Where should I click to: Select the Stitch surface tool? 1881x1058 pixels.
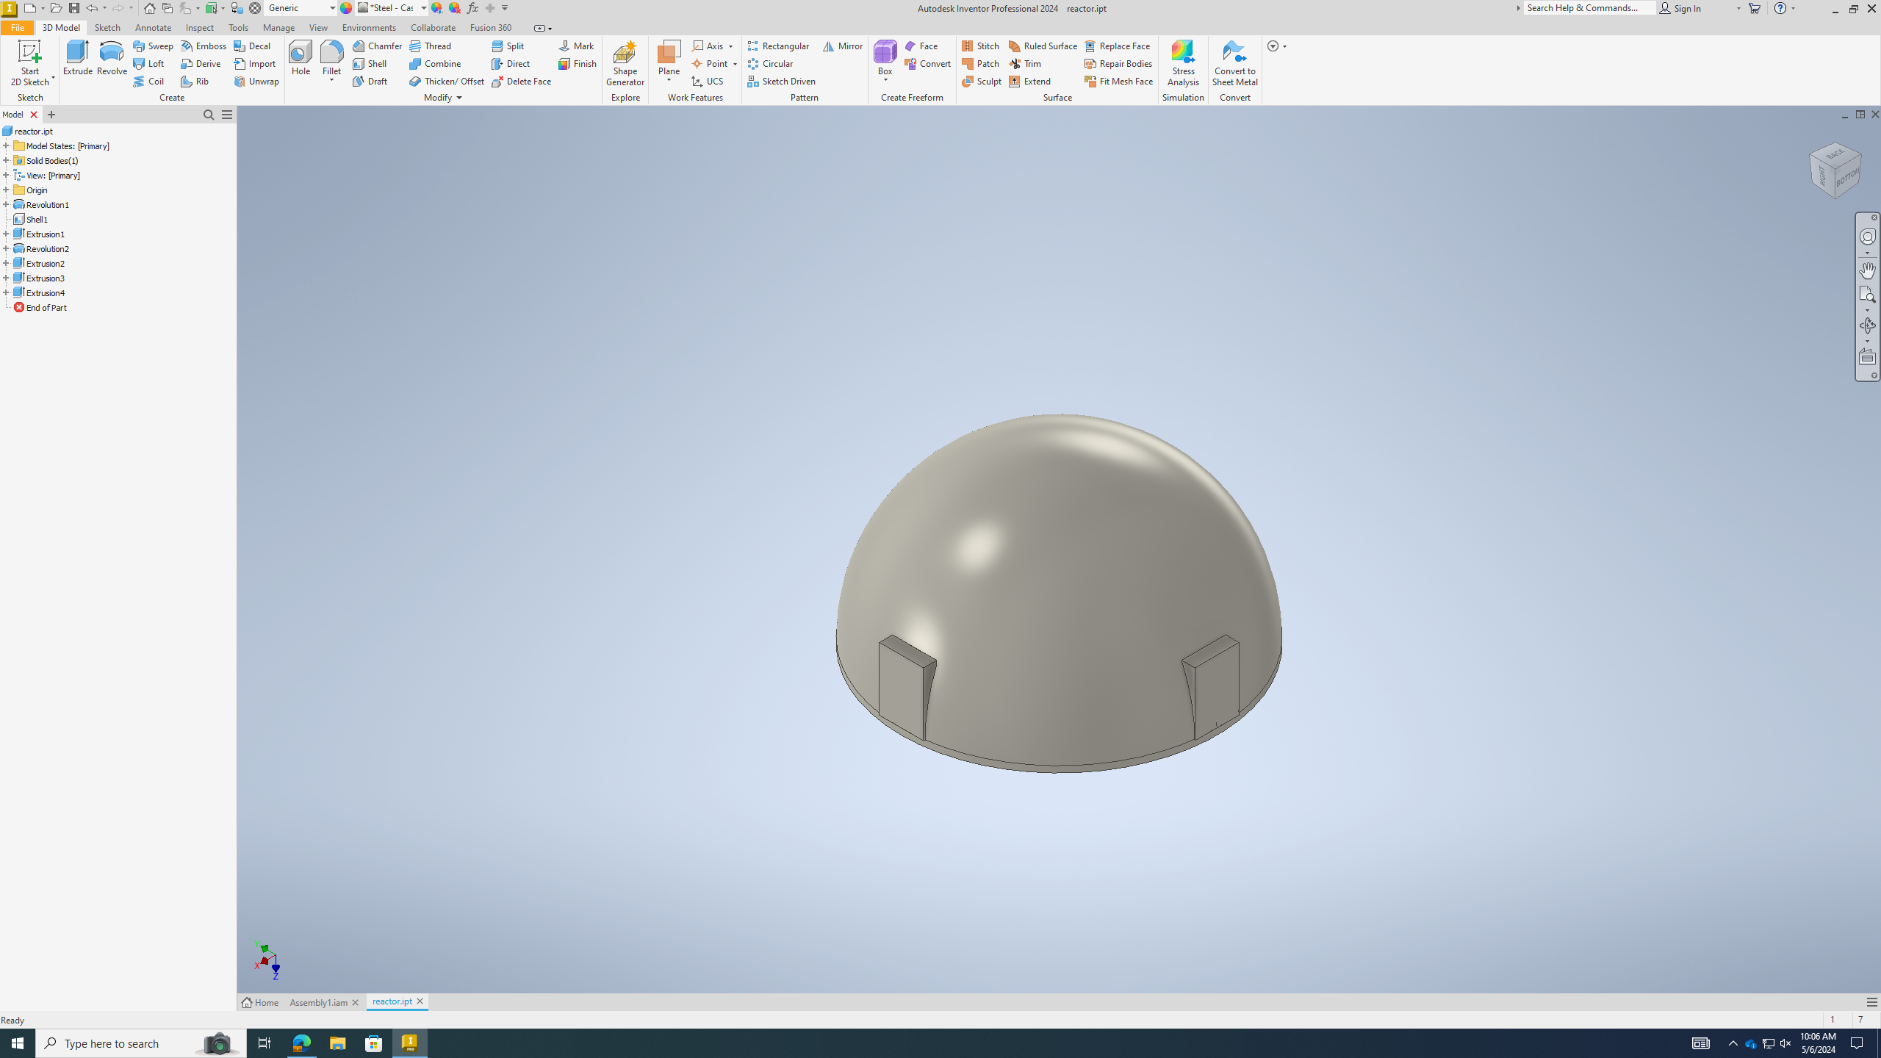981,46
